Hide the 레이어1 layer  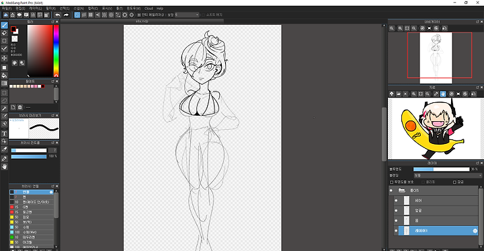(396, 231)
